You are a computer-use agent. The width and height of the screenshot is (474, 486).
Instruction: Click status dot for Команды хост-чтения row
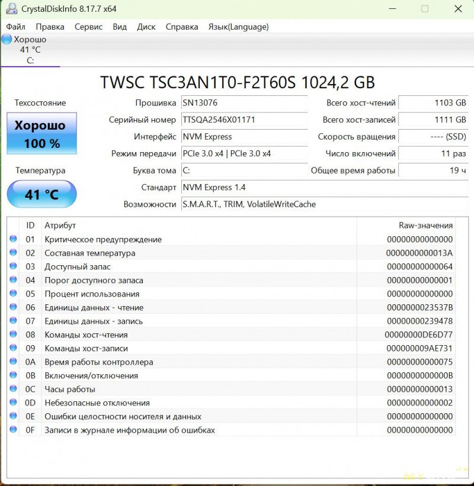[x=13, y=334]
